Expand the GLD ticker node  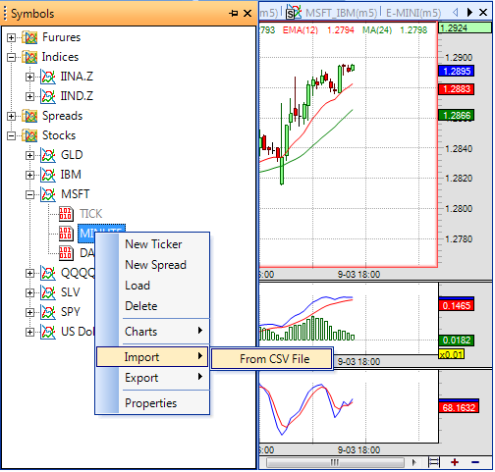coord(29,155)
